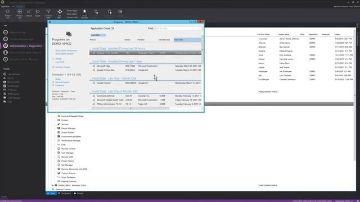
Task: Click the Add Object toolbar icon
Action: click(60, 12)
